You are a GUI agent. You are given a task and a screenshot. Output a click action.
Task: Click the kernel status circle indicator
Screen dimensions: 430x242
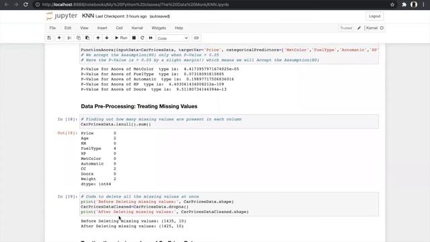tap(382, 28)
